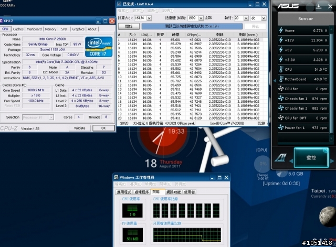Open the LinX run count dropdown
The height and width of the screenshot is (247, 336).
click(246, 18)
